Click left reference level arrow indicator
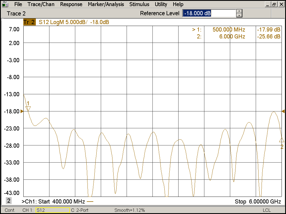The height and width of the screenshot is (214, 286). tap(22, 111)
